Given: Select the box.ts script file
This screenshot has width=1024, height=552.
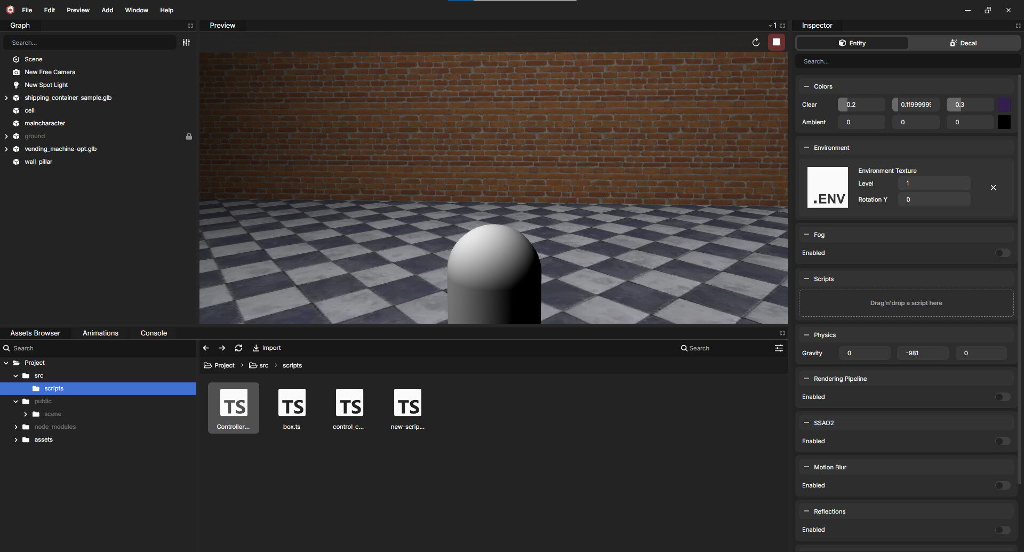Looking at the screenshot, I should point(292,408).
